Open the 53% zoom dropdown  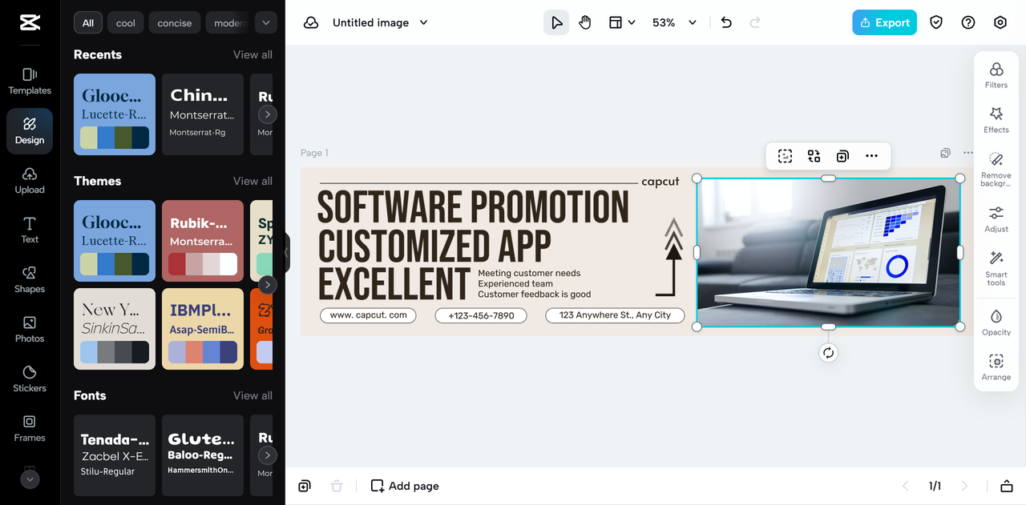[674, 22]
